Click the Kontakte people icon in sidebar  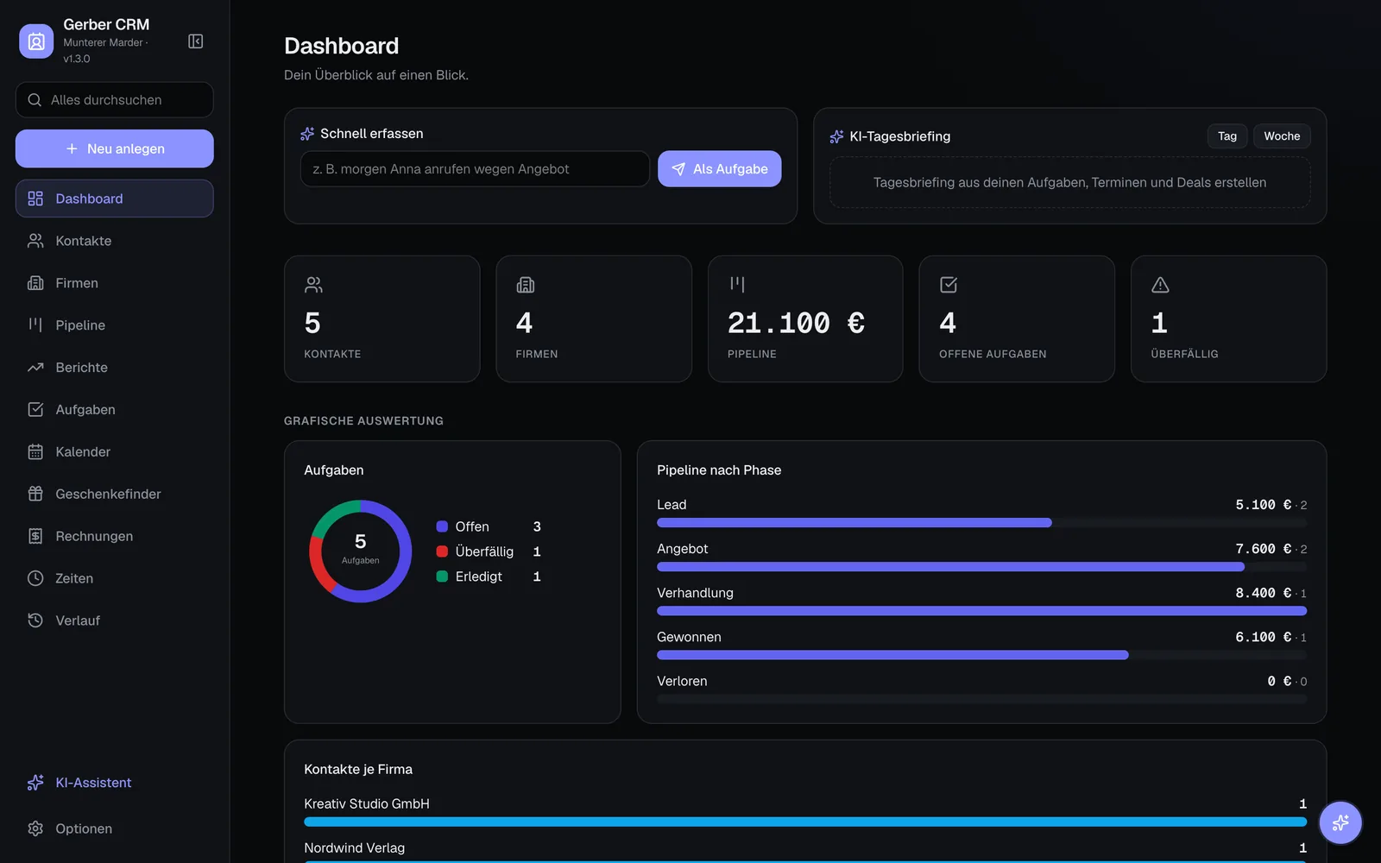35,241
